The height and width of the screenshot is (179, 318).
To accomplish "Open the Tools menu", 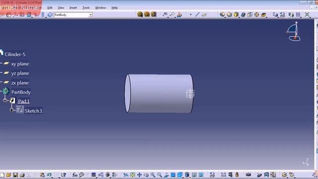I will (86, 8).
